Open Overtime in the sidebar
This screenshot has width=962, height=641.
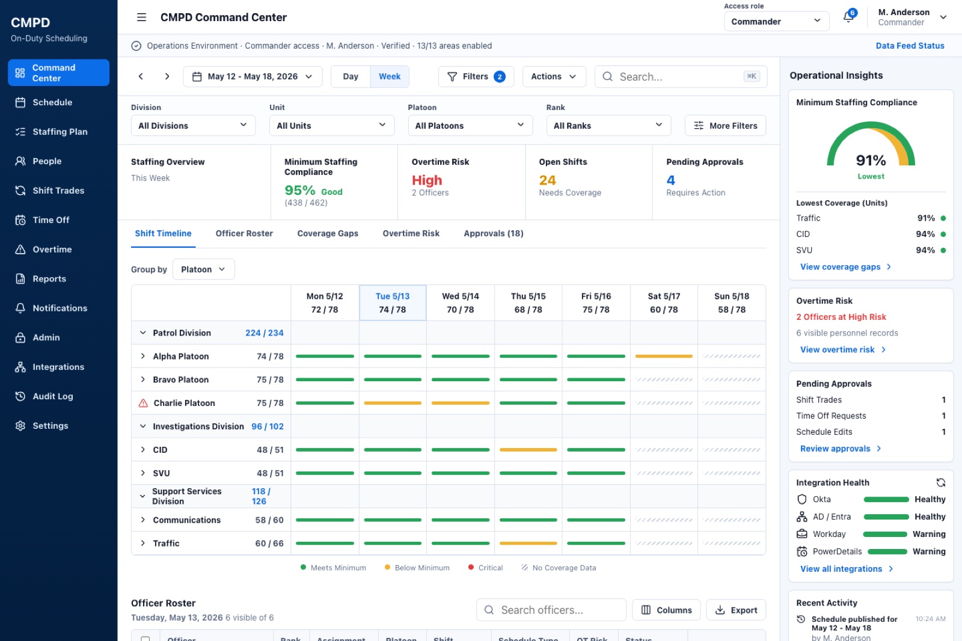pos(58,250)
